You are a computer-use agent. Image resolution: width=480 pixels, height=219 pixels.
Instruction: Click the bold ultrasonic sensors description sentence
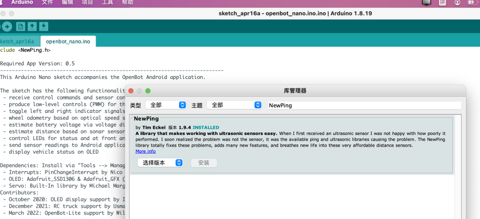coord(206,133)
